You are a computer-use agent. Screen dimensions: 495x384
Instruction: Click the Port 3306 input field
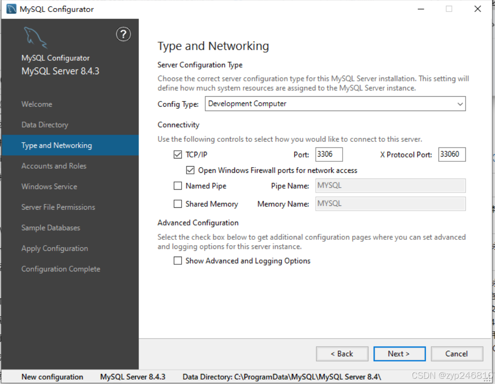click(329, 154)
